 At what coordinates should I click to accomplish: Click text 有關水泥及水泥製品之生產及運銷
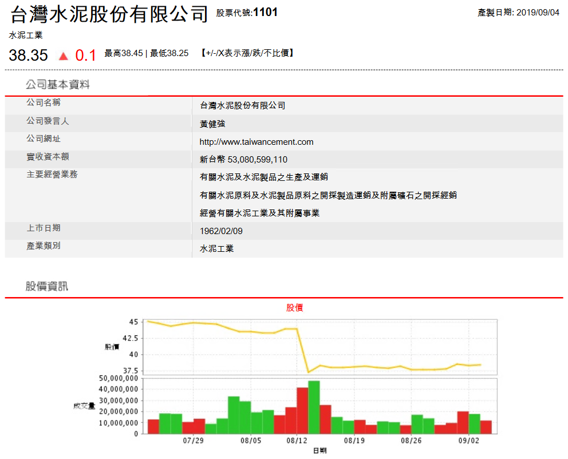264,177
